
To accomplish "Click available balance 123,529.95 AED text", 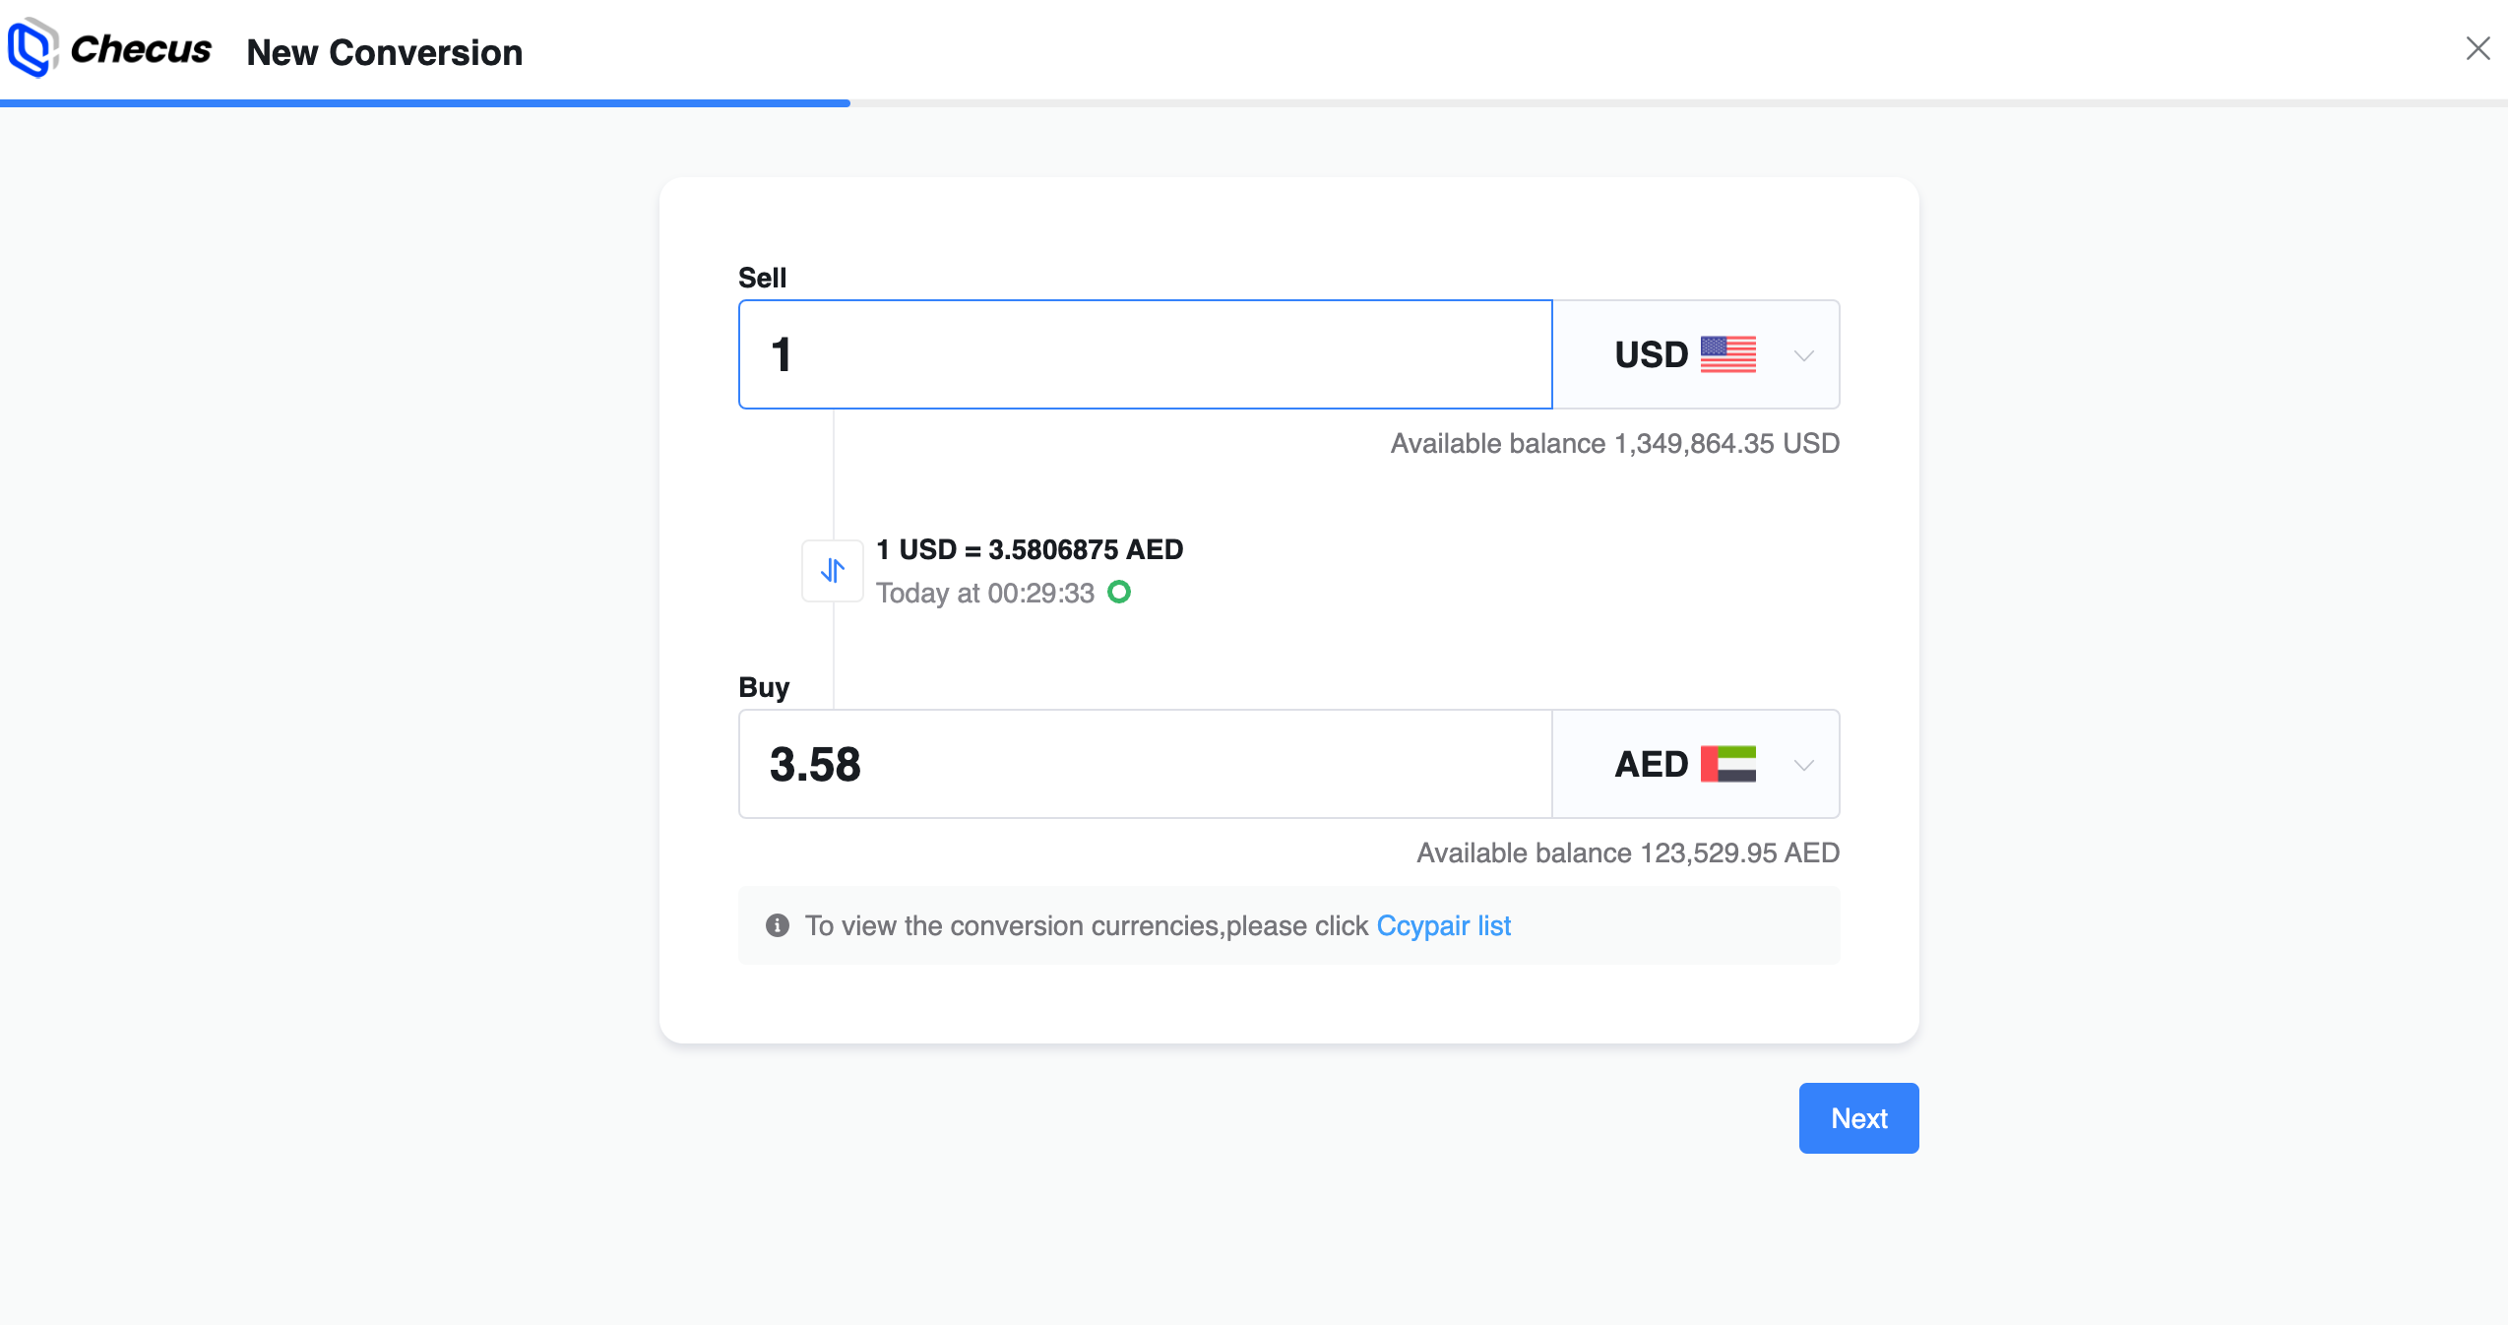I will click(x=1627, y=852).
